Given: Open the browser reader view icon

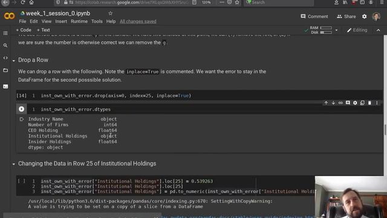Looking at the screenshot, I should click(x=195, y=2).
